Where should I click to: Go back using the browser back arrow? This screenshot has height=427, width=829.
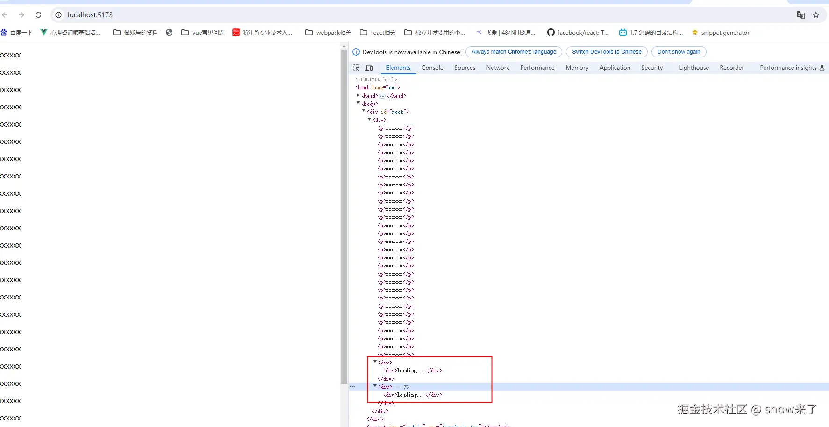click(5, 15)
